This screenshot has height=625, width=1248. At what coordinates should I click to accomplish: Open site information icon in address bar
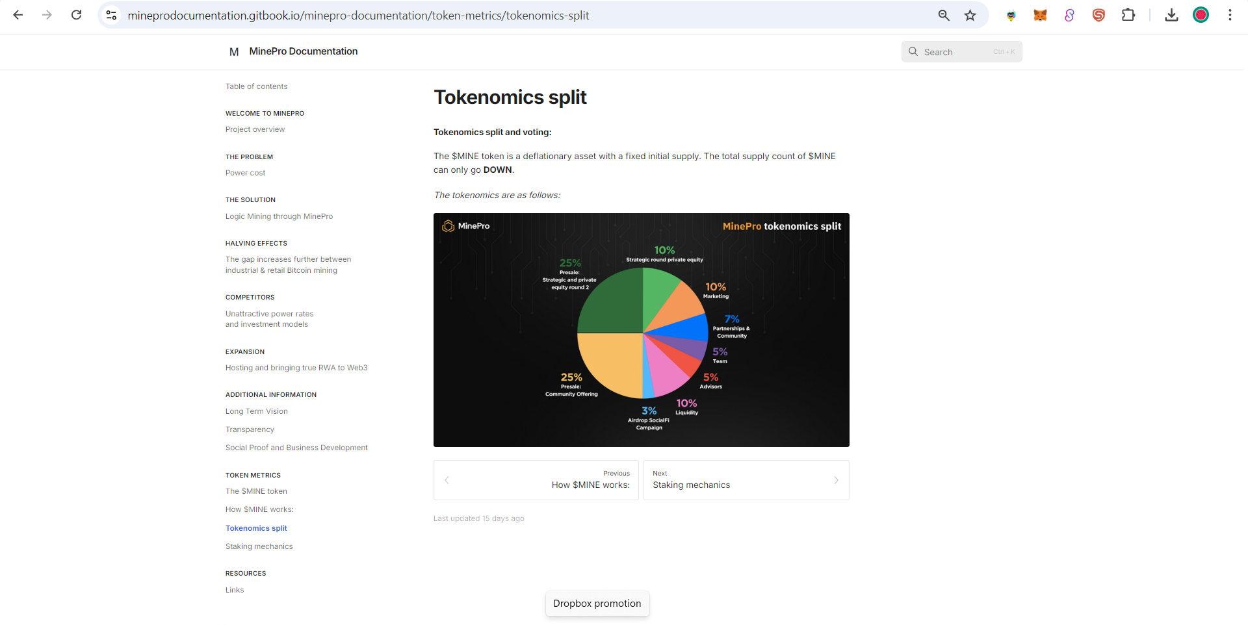click(x=111, y=15)
